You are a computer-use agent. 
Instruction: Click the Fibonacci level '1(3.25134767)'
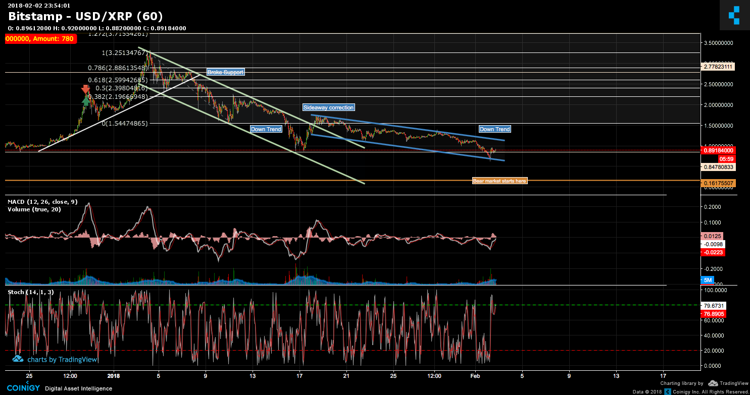125,52
